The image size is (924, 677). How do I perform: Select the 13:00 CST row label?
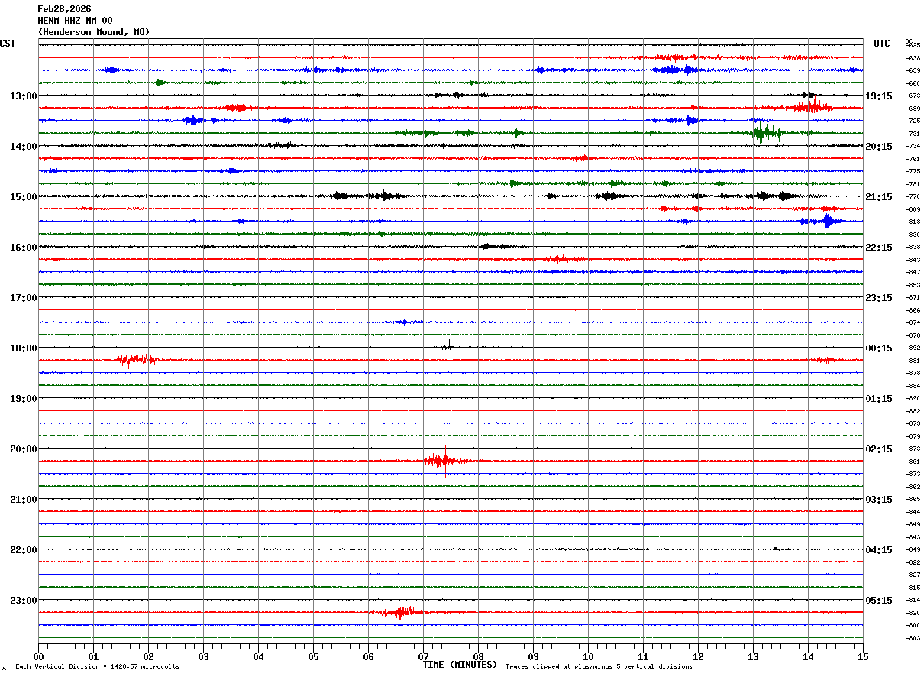point(24,96)
